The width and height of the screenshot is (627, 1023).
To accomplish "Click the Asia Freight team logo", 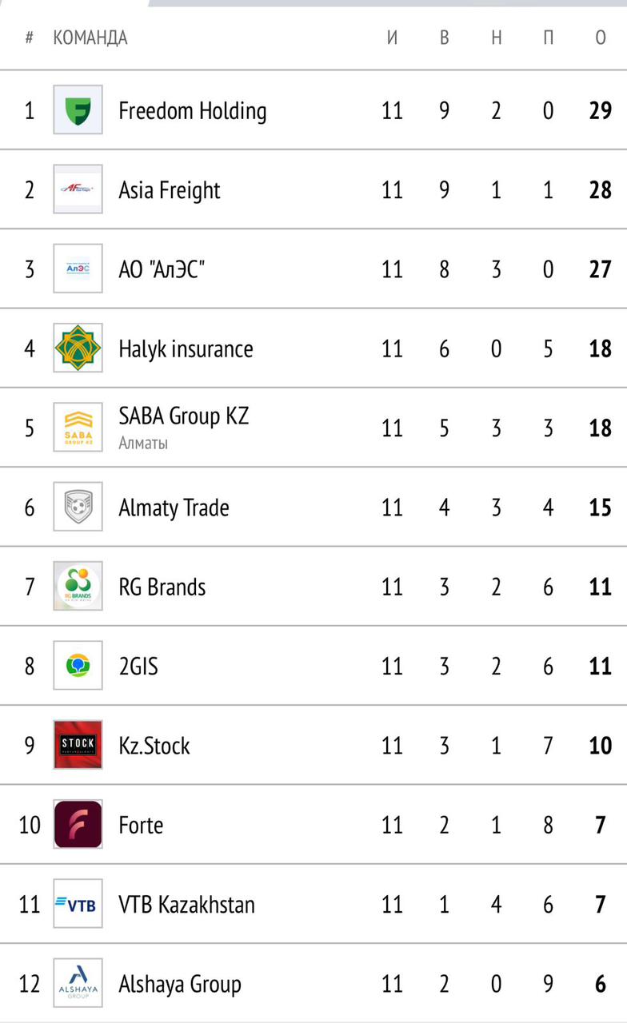I will tap(78, 189).
